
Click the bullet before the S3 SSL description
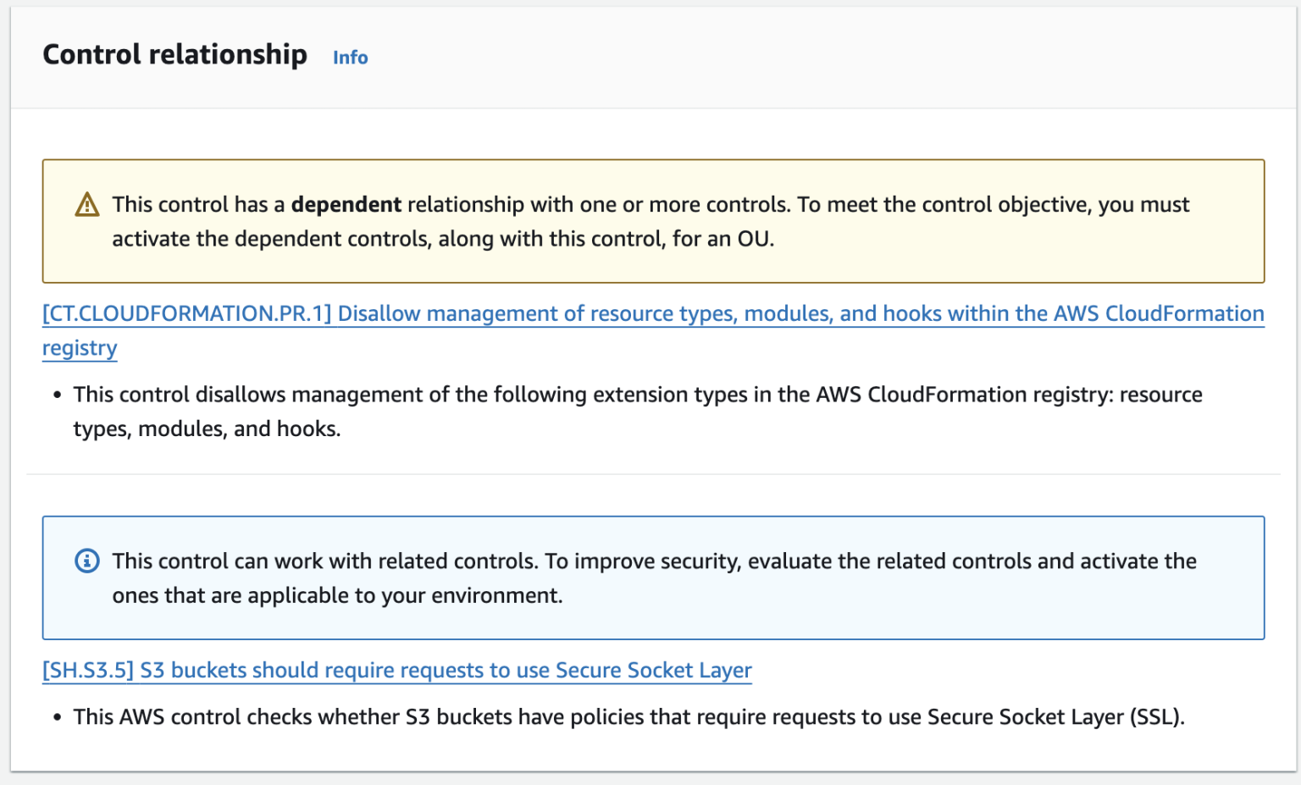(x=57, y=718)
